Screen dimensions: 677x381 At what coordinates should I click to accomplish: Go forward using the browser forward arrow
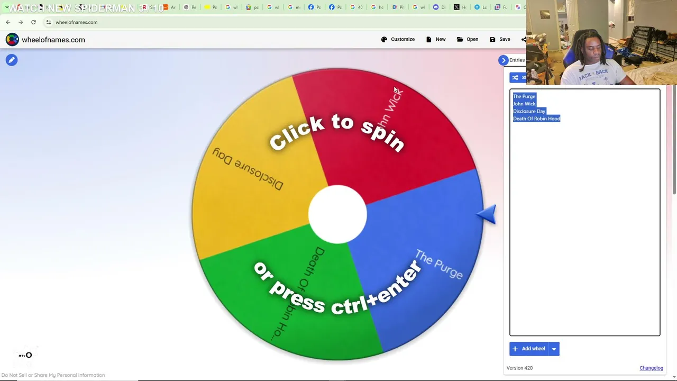coord(21,22)
